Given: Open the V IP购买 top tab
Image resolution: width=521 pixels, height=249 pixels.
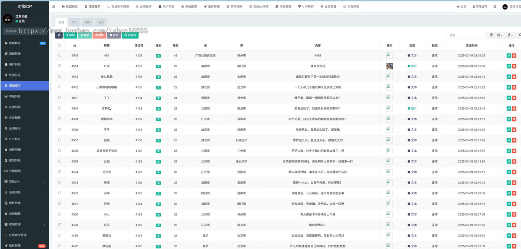Looking at the screenshot, I should (305, 7).
